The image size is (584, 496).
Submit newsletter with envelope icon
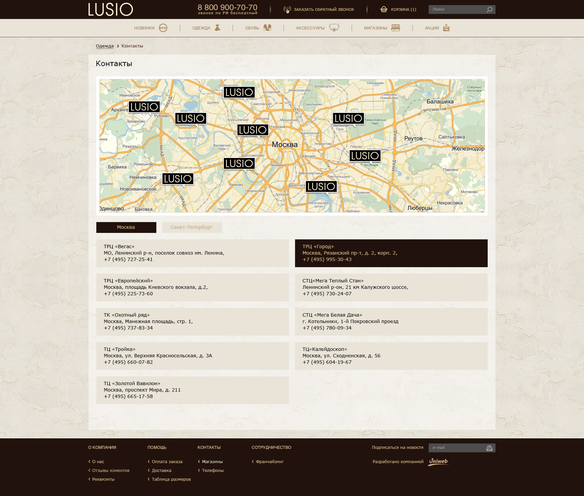tap(489, 448)
